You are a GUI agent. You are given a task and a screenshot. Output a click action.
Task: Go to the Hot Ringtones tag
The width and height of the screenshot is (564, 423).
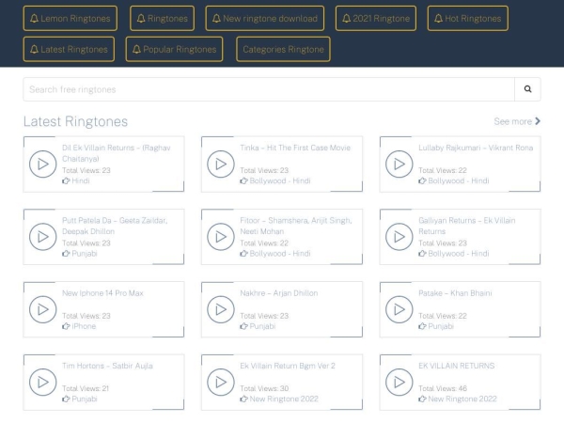(x=467, y=18)
